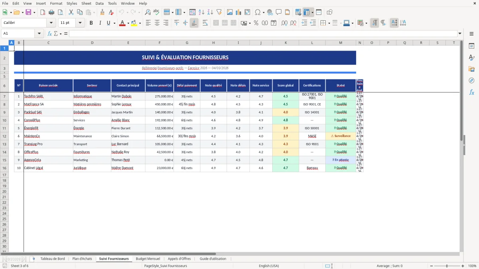Click column K header
The image size is (479, 269).
click(x=285, y=43)
